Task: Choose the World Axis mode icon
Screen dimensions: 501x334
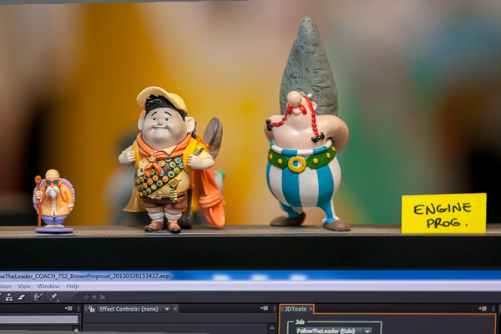Action: [x=94, y=297]
